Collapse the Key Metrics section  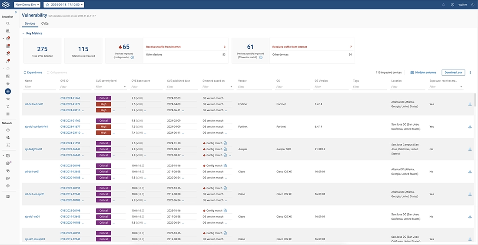point(23,33)
